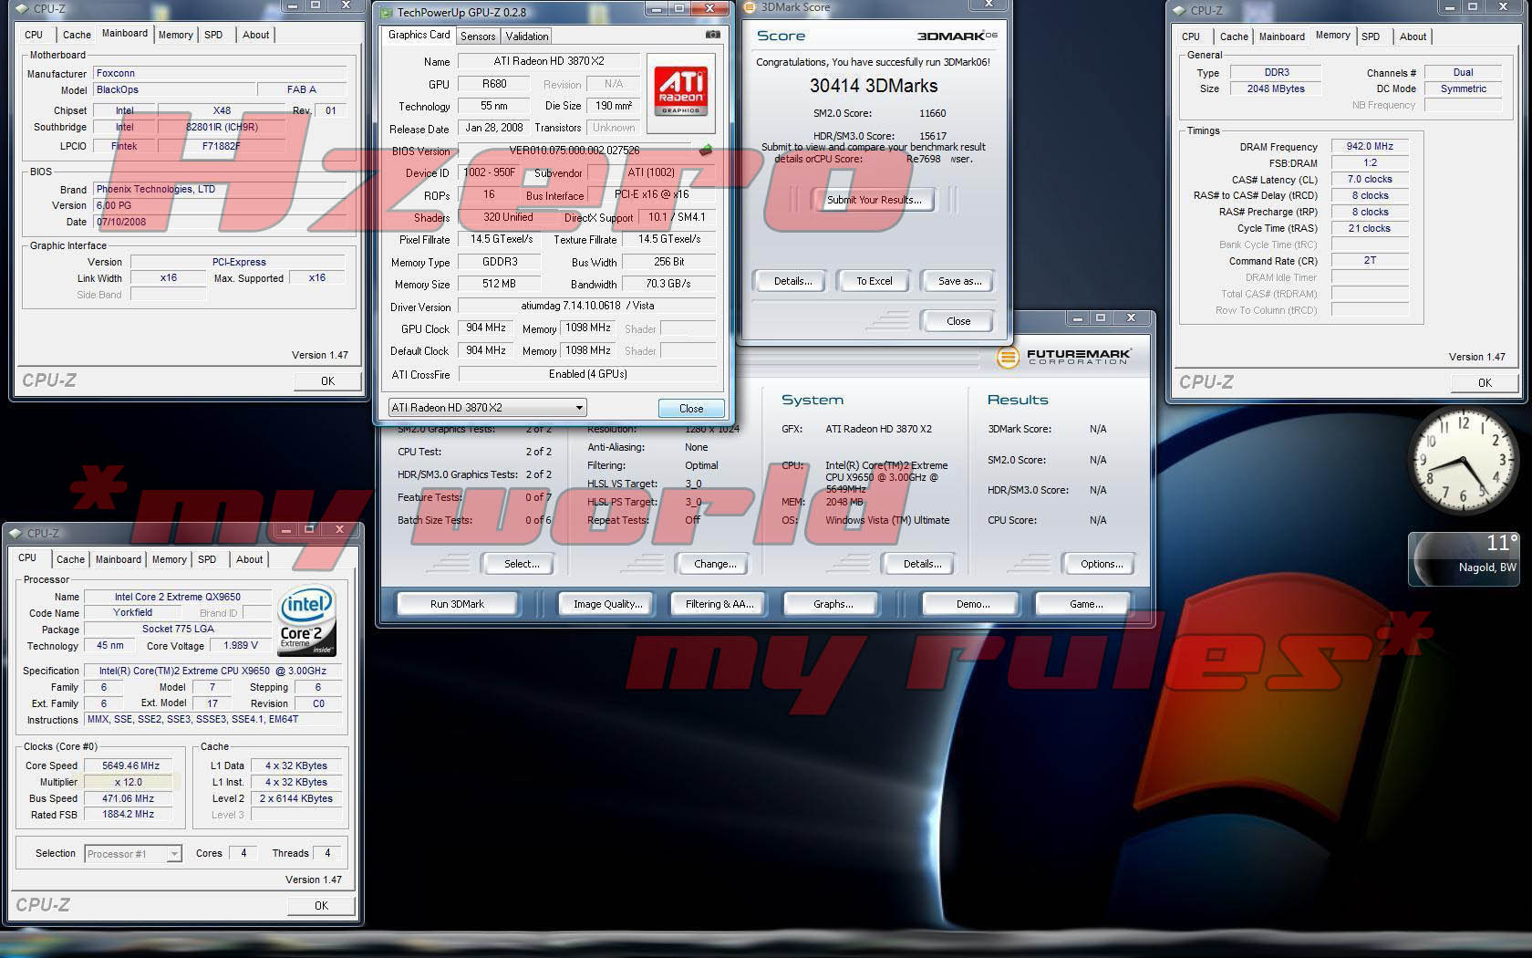Launch the Demo... button
This screenshot has height=958, width=1532.
pyautogui.click(x=972, y=604)
